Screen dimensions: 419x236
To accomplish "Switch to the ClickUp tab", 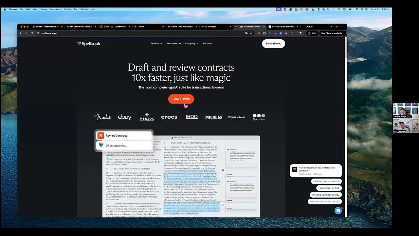I will 283,27.
